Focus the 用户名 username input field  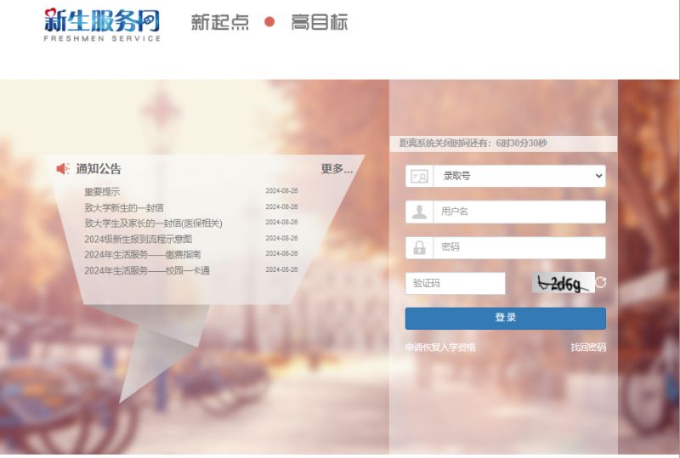[x=519, y=212]
